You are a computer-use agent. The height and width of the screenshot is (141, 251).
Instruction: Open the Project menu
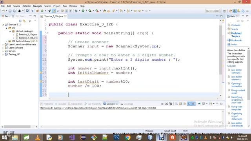(x=57, y=6)
